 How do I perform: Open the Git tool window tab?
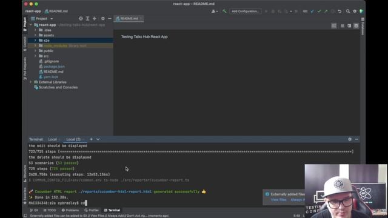(34, 210)
